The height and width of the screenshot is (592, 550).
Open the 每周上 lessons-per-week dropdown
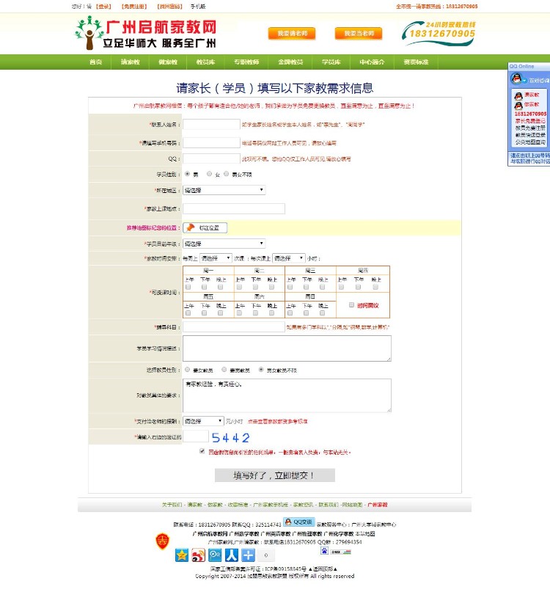(x=216, y=258)
